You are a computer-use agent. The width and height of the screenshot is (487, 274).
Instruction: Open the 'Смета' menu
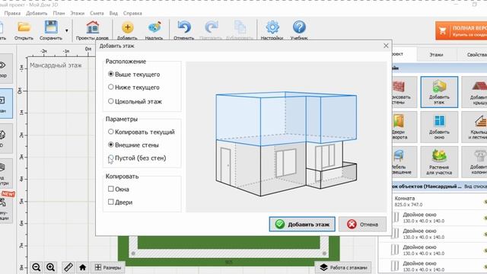pyautogui.click(x=97, y=14)
